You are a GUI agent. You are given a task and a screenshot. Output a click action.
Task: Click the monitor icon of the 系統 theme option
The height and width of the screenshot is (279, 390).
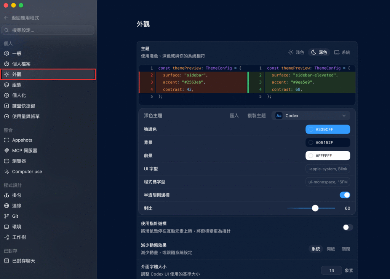click(337, 52)
